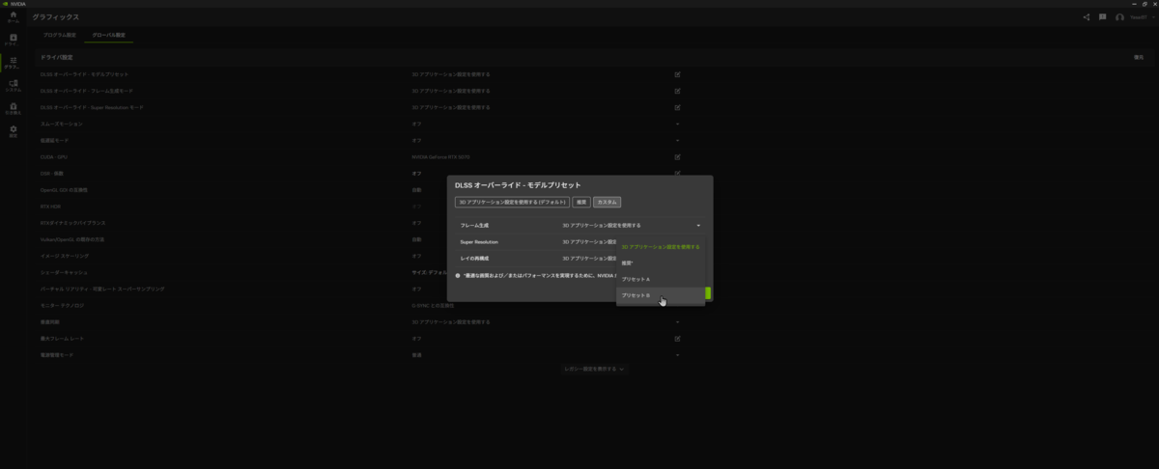Open the 引き換え sidebar icon
The image size is (1159, 469).
[13, 108]
